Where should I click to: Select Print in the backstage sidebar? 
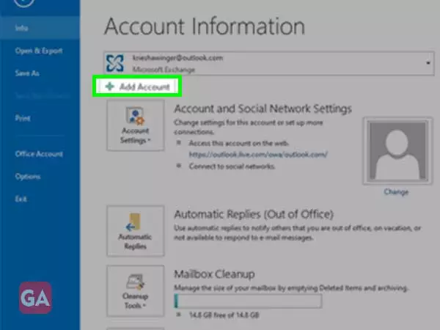23,118
